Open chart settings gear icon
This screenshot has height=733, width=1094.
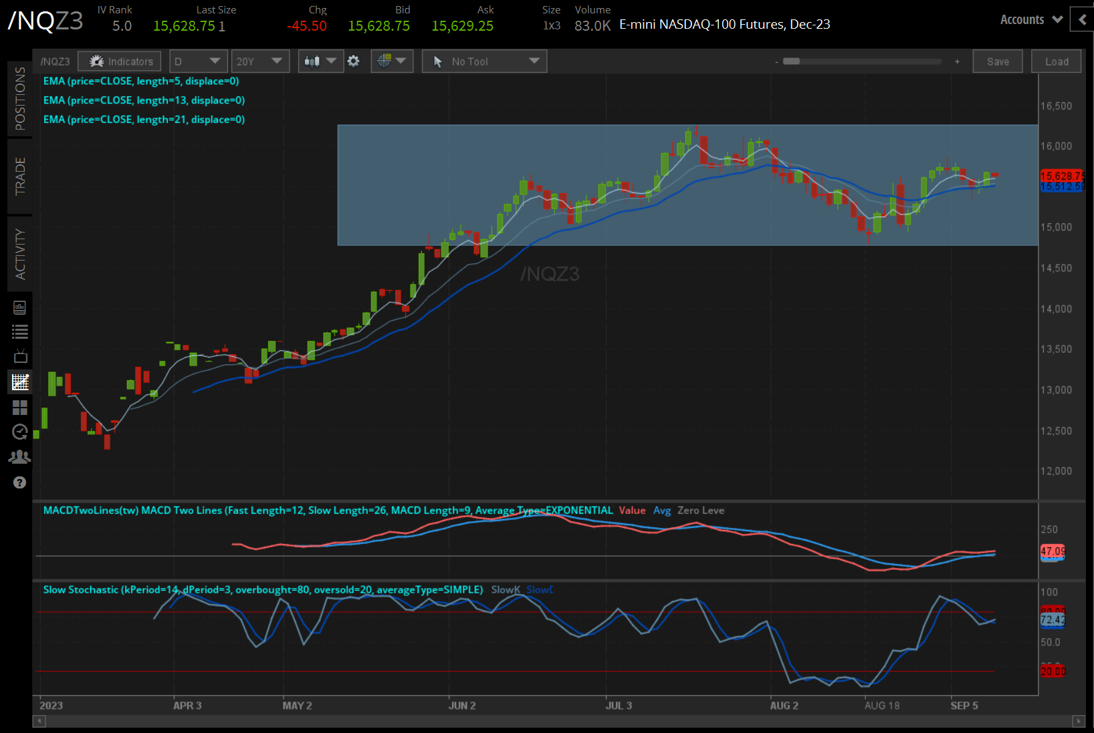(x=354, y=61)
